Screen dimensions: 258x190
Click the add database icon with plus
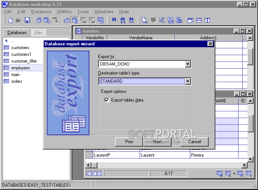47,20
